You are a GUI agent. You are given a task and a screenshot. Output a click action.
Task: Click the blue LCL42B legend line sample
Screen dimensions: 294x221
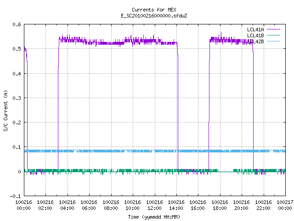[x=273, y=41]
